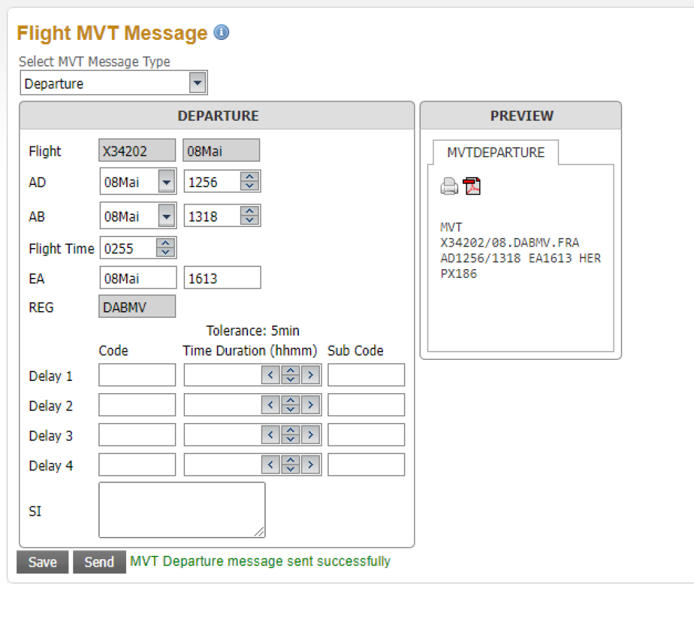Image resolution: width=694 pixels, height=629 pixels.
Task: Open the MVT Message Type dropdown
Action: point(197,83)
